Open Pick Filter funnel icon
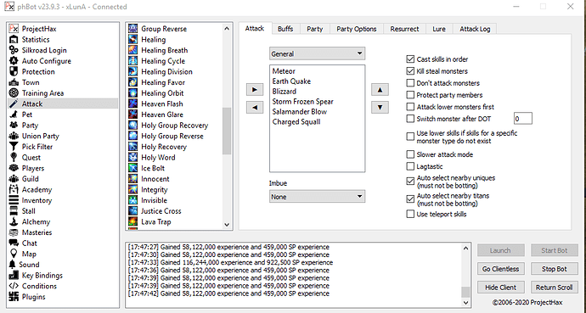Viewport: 586px width, 313px height. [x=14, y=147]
